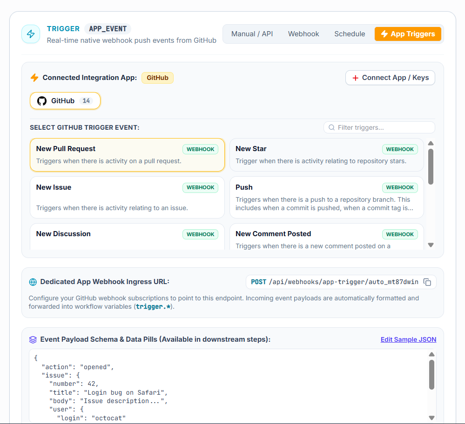Viewport: 465px width, 424px height.
Task: Click the GitHub octocat logo icon
Action: [42, 101]
